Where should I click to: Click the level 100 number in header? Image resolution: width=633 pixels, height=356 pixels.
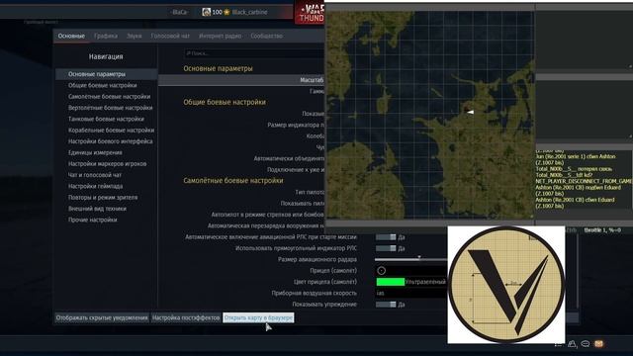coord(218,12)
